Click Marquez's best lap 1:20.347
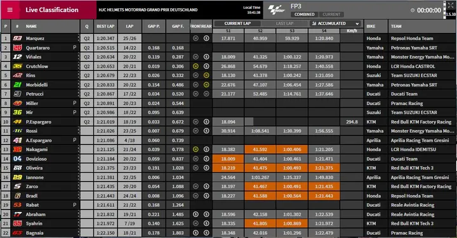457x238 pixels. 105,39
